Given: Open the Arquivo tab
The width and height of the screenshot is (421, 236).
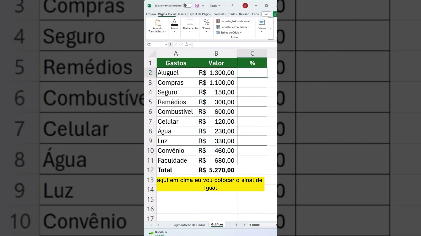Looking at the screenshot, I should click(x=151, y=14).
